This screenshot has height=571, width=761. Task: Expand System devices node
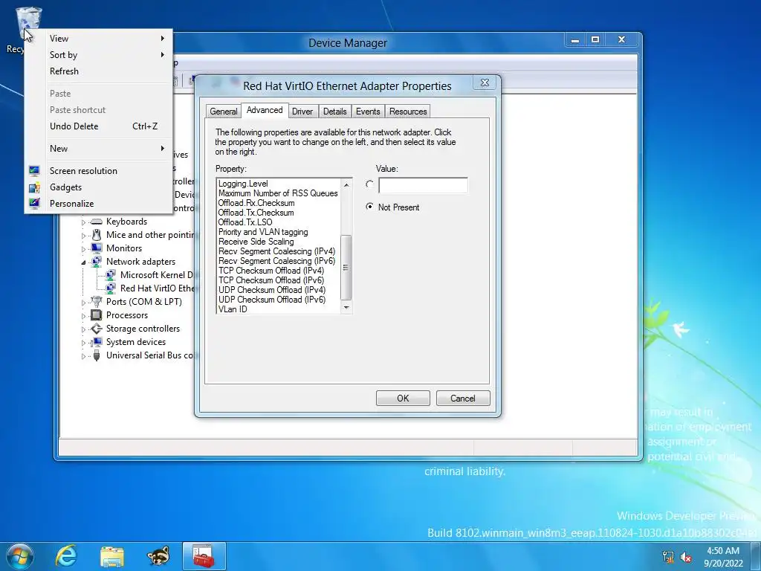click(x=83, y=343)
